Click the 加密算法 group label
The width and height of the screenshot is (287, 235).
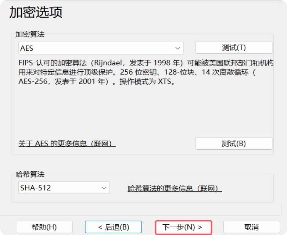point(30,34)
